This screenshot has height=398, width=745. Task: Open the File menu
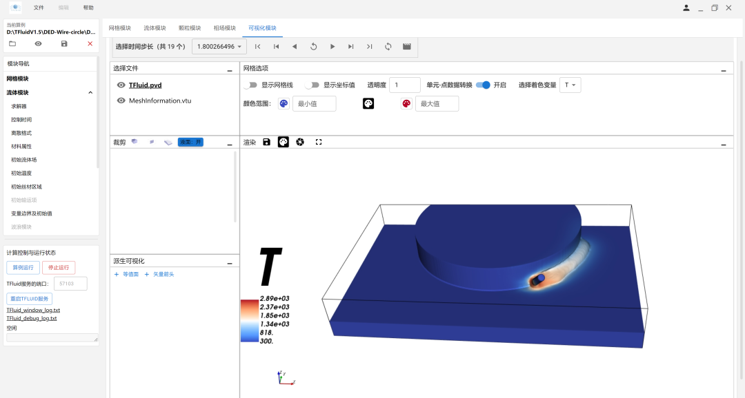click(x=39, y=8)
